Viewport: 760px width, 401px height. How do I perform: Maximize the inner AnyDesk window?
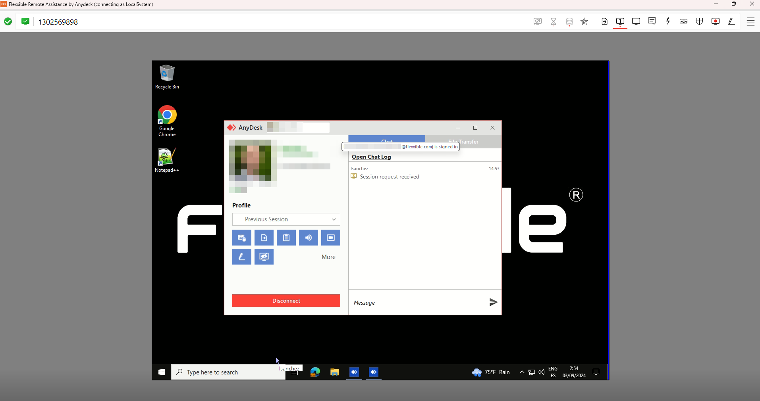[x=475, y=128]
